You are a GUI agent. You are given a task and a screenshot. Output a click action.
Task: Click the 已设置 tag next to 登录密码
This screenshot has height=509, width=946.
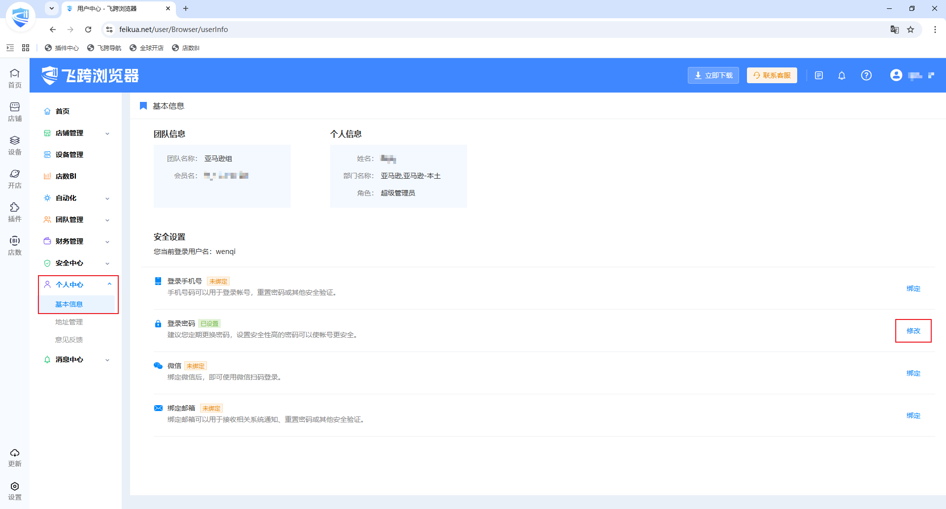click(209, 324)
